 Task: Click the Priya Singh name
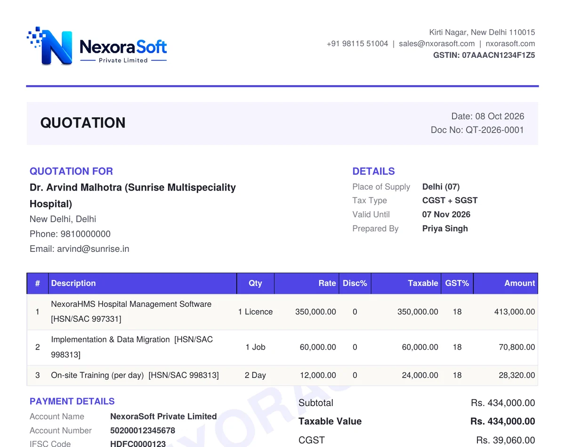(445, 229)
